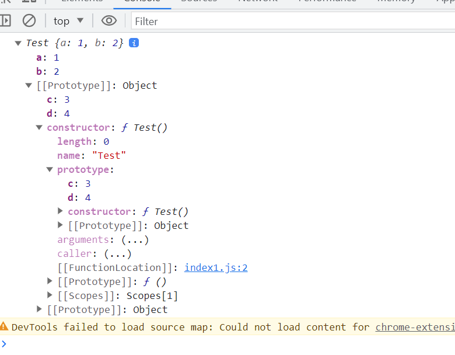Expand the [[Scopes]]: Scopes[1] node
Viewport: 455px width, 355px height.
coord(50,295)
